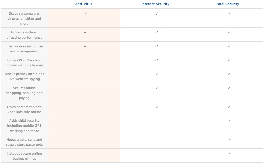
Task: Click Total Security checkmark for child GPS tracking row
Action: (x=229, y=120)
